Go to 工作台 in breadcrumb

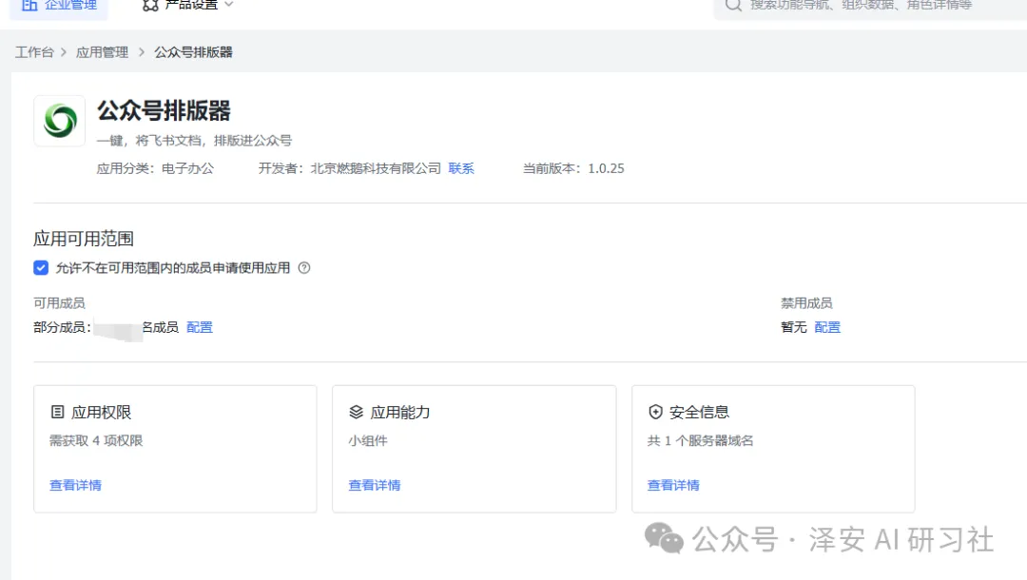tap(35, 52)
